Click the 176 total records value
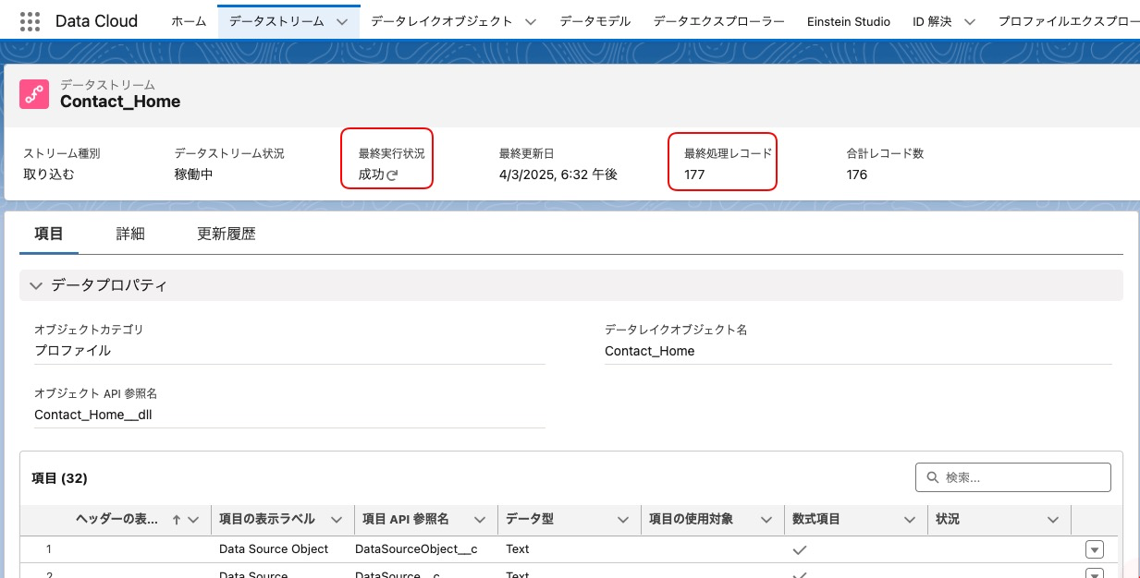1140x578 pixels. pyautogui.click(x=857, y=175)
